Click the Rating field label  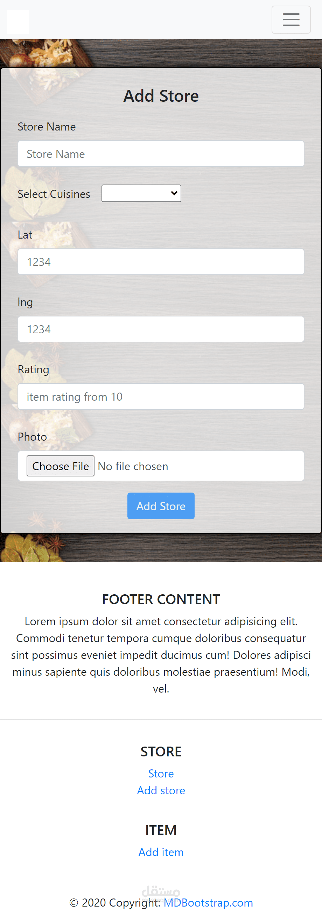34,370
